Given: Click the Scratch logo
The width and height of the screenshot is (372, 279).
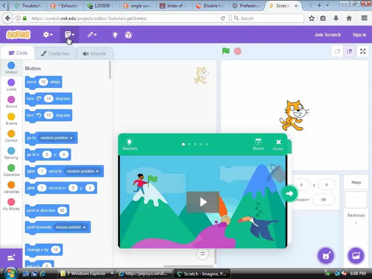Looking at the screenshot, I should click(18, 35).
